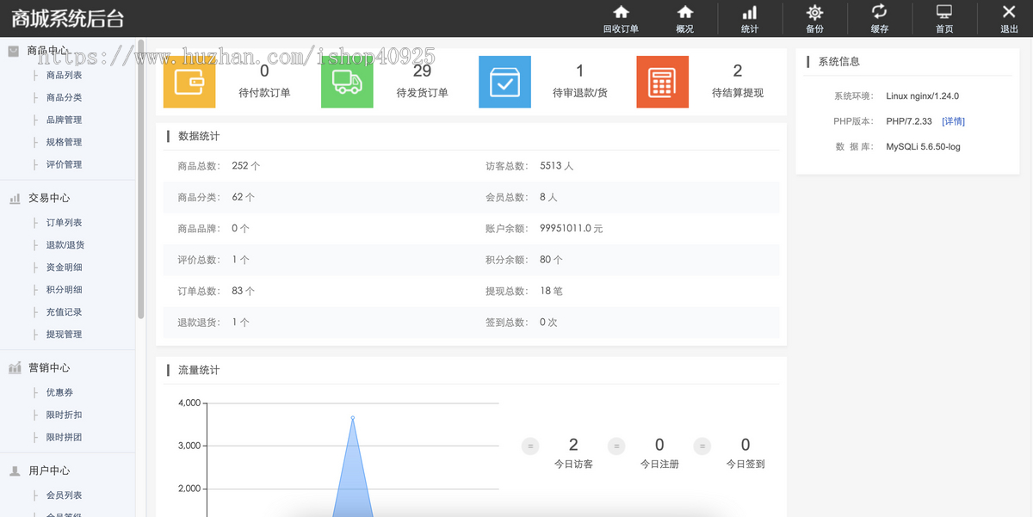
Task: Click the 备份 gear icon
Action: coord(814,12)
